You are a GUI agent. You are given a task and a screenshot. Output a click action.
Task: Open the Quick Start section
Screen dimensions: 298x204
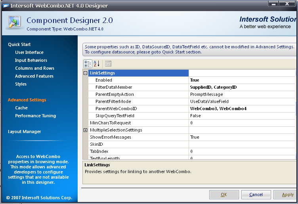19,44
